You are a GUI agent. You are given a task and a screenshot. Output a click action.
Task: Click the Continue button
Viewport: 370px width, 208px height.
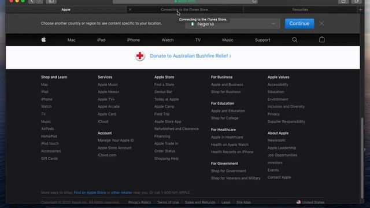pos(299,24)
